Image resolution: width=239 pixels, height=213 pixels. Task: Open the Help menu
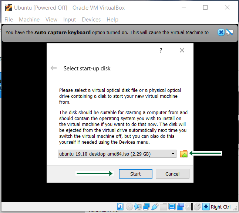point(112,20)
